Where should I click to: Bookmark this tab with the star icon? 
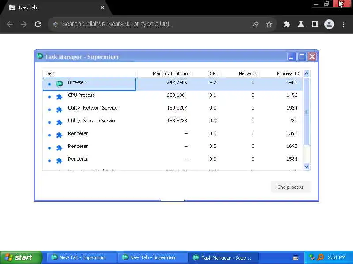click(x=269, y=24)
